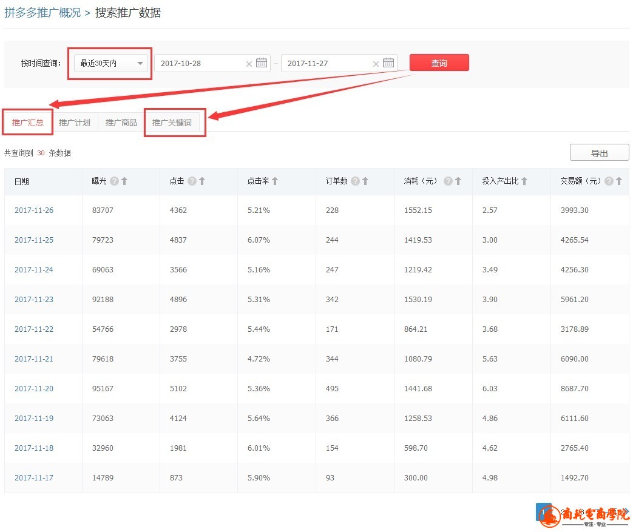Select click count 1981
This screenshot has height=532, width=633.
pyautogui.click(x=178, y=448)
